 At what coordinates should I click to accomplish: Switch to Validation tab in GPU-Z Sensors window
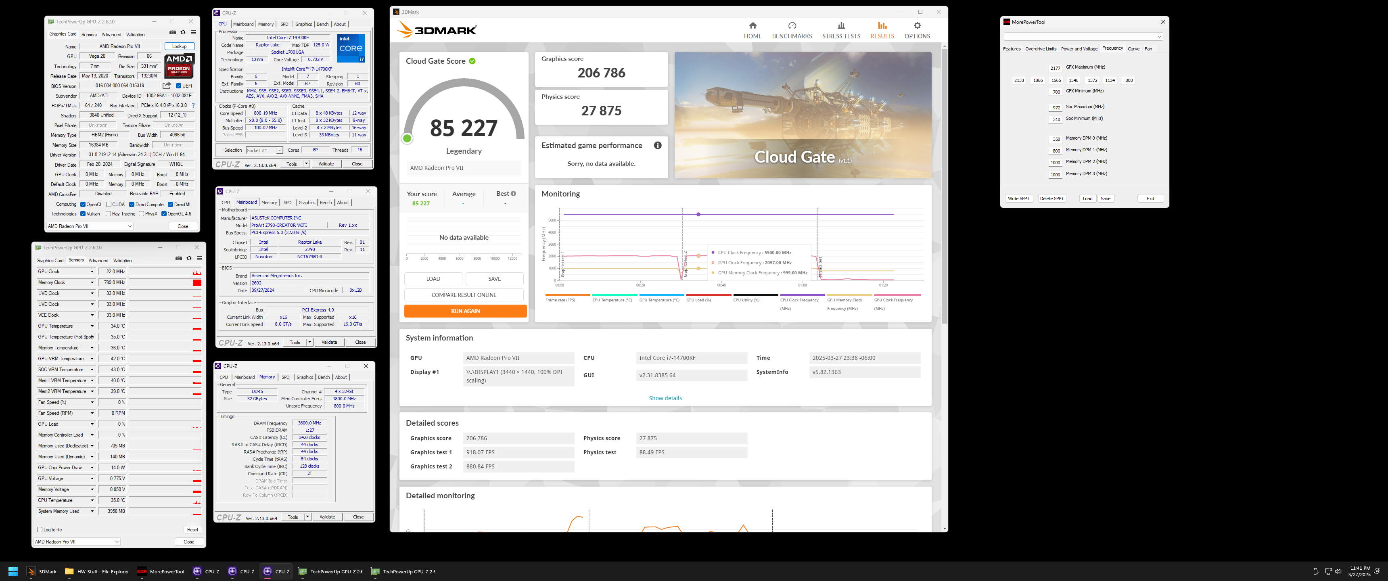coord(122,260)
